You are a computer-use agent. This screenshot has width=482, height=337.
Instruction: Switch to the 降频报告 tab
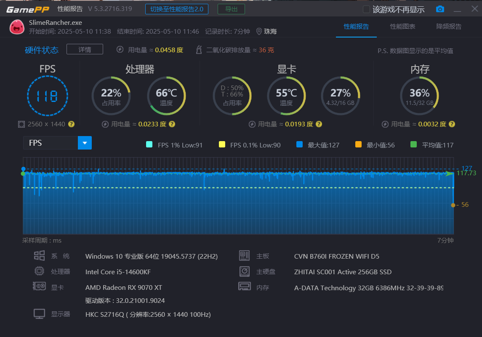coord(449,27)
